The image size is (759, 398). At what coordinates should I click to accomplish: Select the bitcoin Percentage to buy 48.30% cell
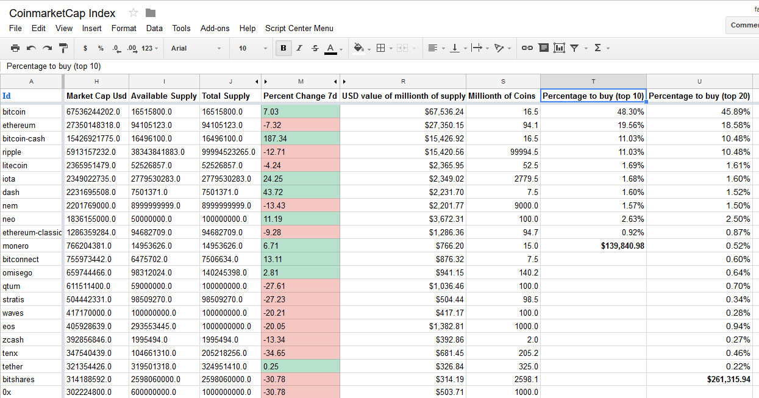(593, 112)
